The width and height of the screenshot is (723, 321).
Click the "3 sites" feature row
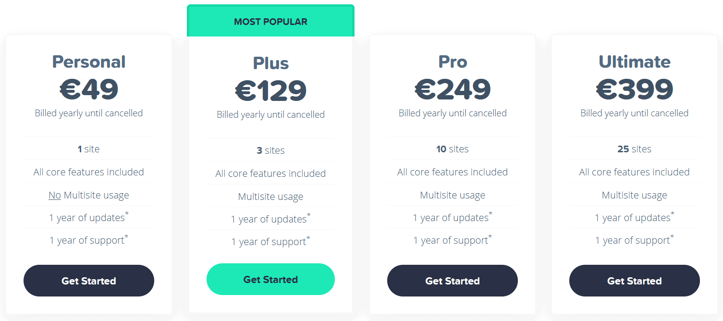(x=270, y=150)
